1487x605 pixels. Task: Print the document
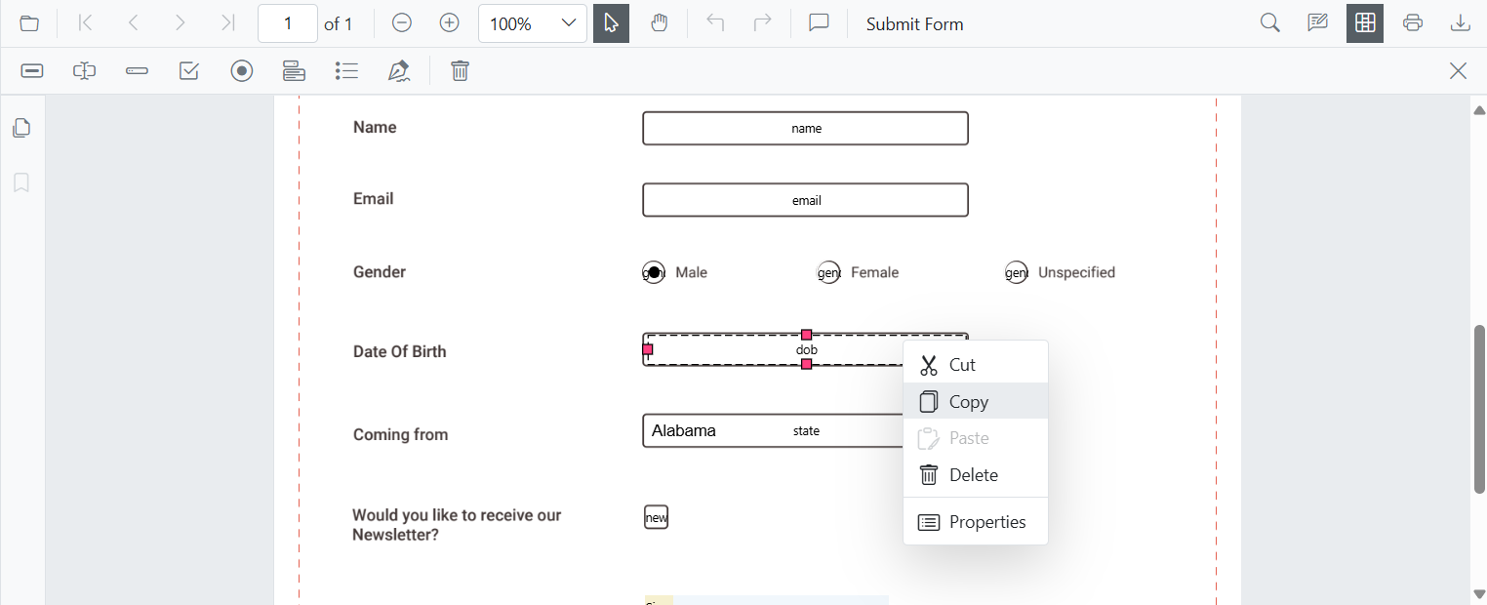click(1413, 23)
